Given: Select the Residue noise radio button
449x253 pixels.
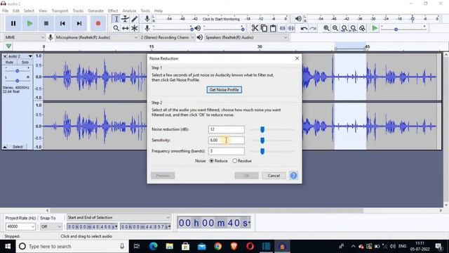Looking at the screenshot, I should click(242, 161).
